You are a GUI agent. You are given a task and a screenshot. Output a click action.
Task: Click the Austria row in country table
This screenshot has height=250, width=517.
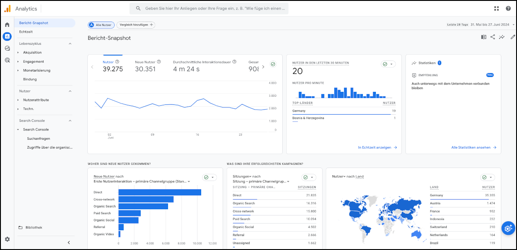tap(462, 203)
